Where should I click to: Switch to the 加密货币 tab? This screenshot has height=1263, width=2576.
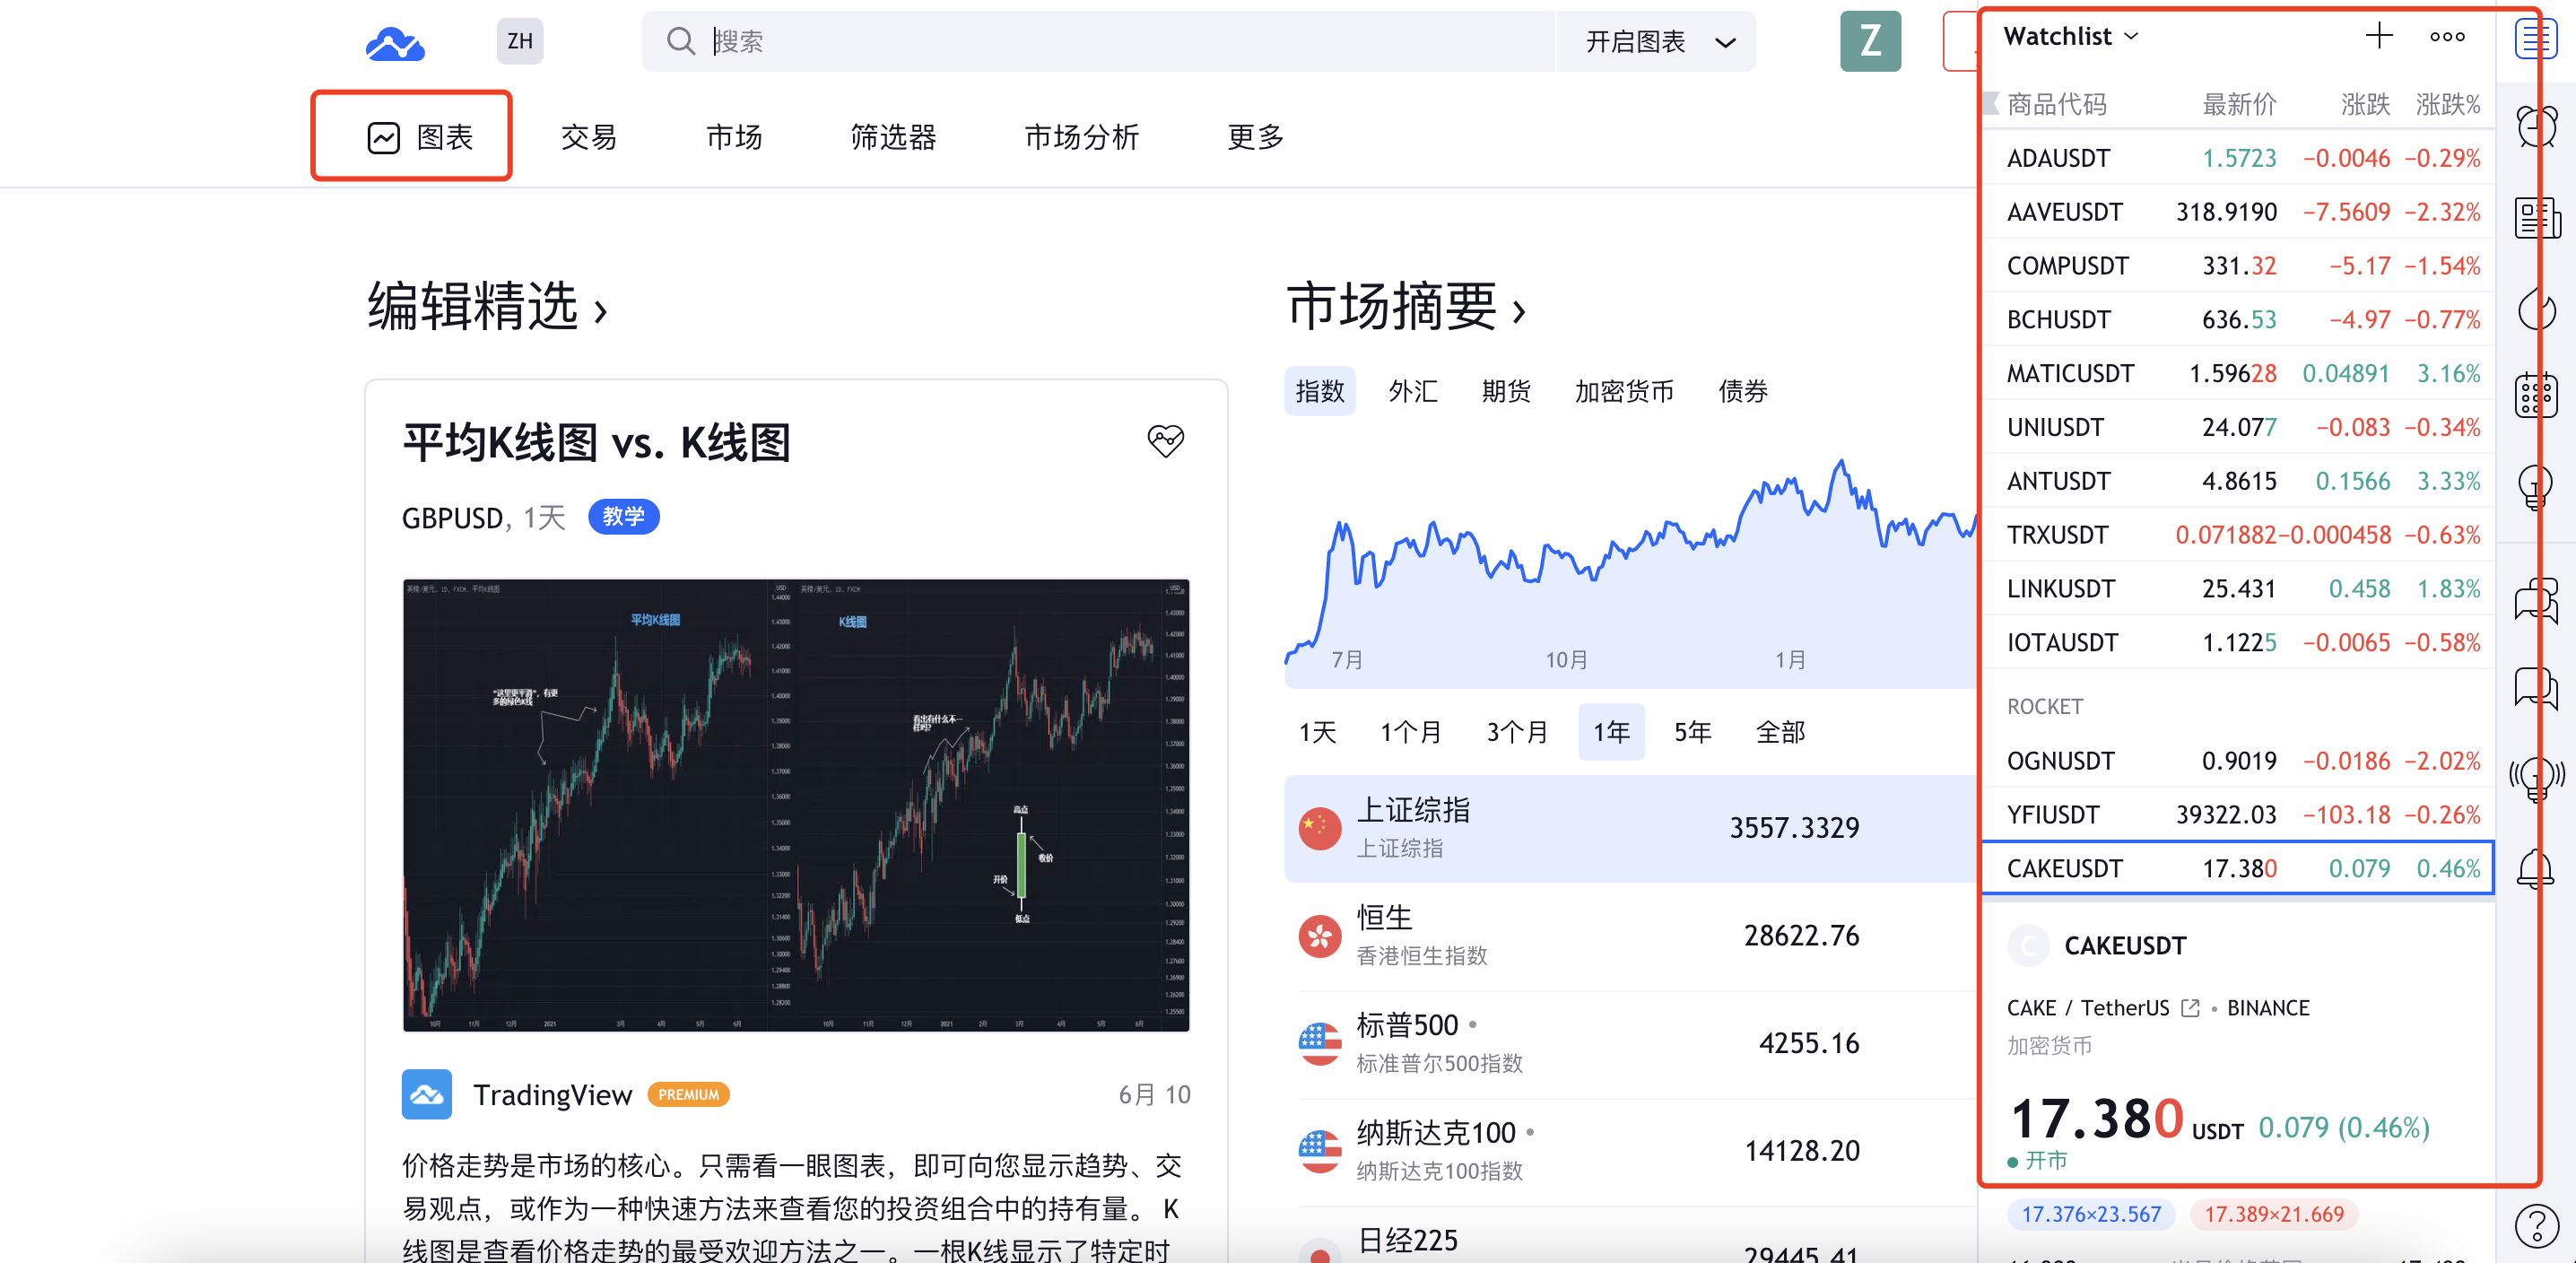point(1623,391)
